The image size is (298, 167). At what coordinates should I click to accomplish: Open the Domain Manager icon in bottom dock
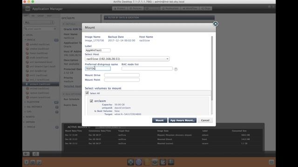click(x=131, y=162)
